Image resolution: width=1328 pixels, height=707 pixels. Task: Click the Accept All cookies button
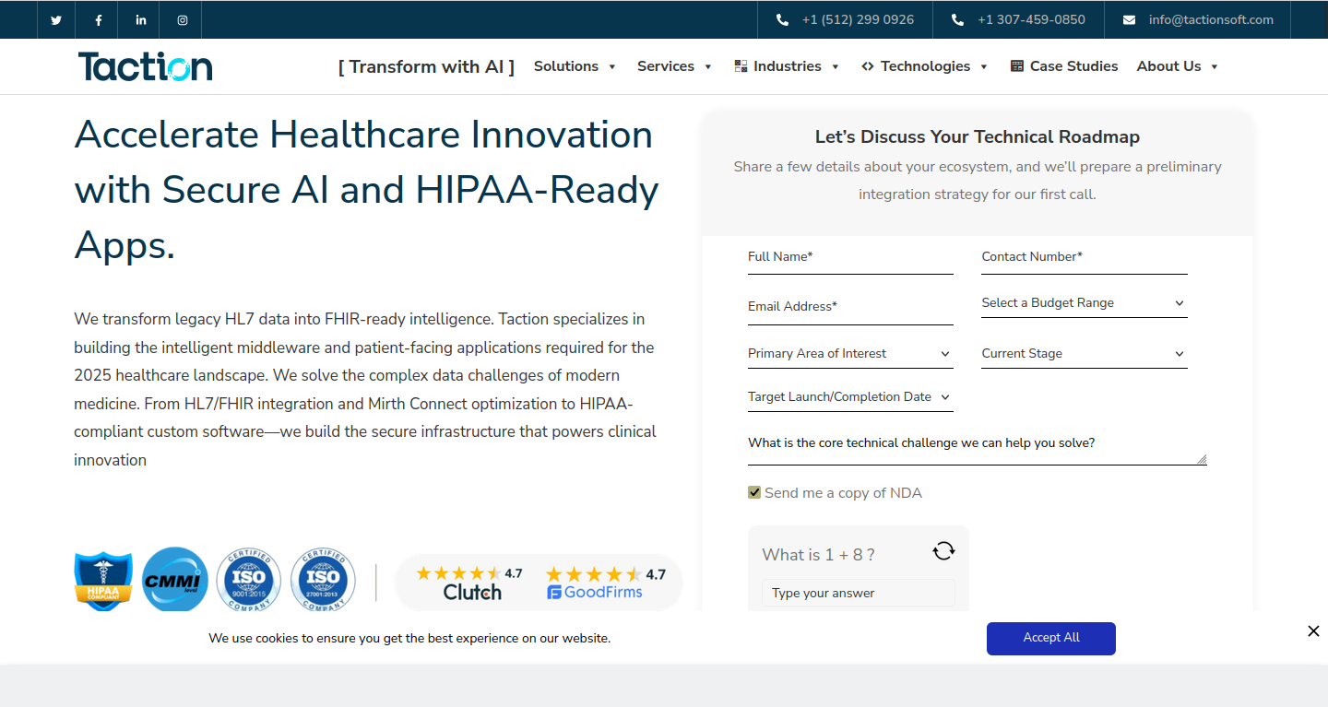(1050, 638)
